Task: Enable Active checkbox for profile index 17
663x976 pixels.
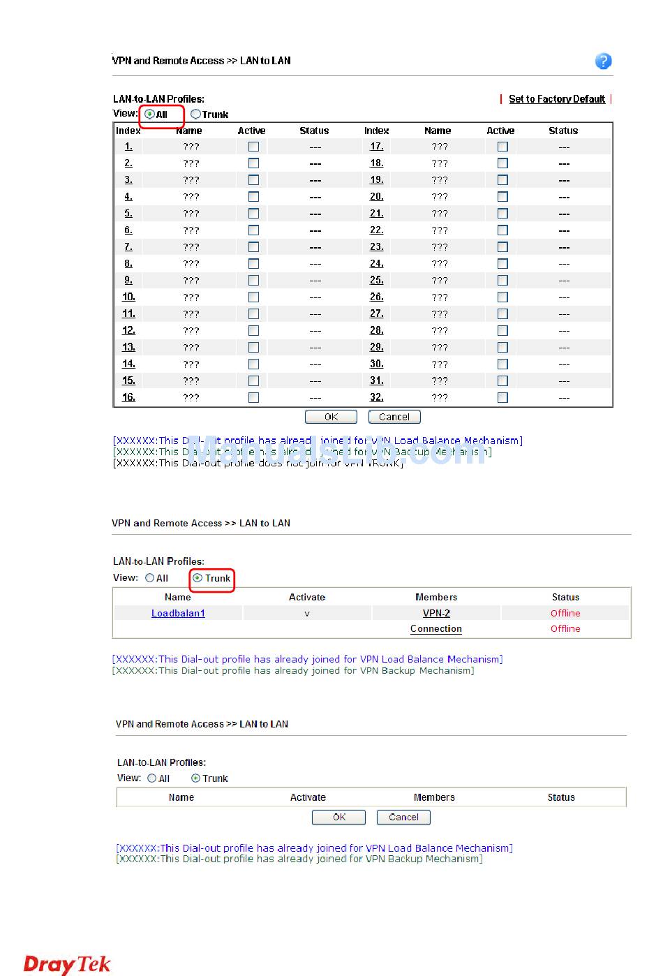Action: tap(502, 147)
